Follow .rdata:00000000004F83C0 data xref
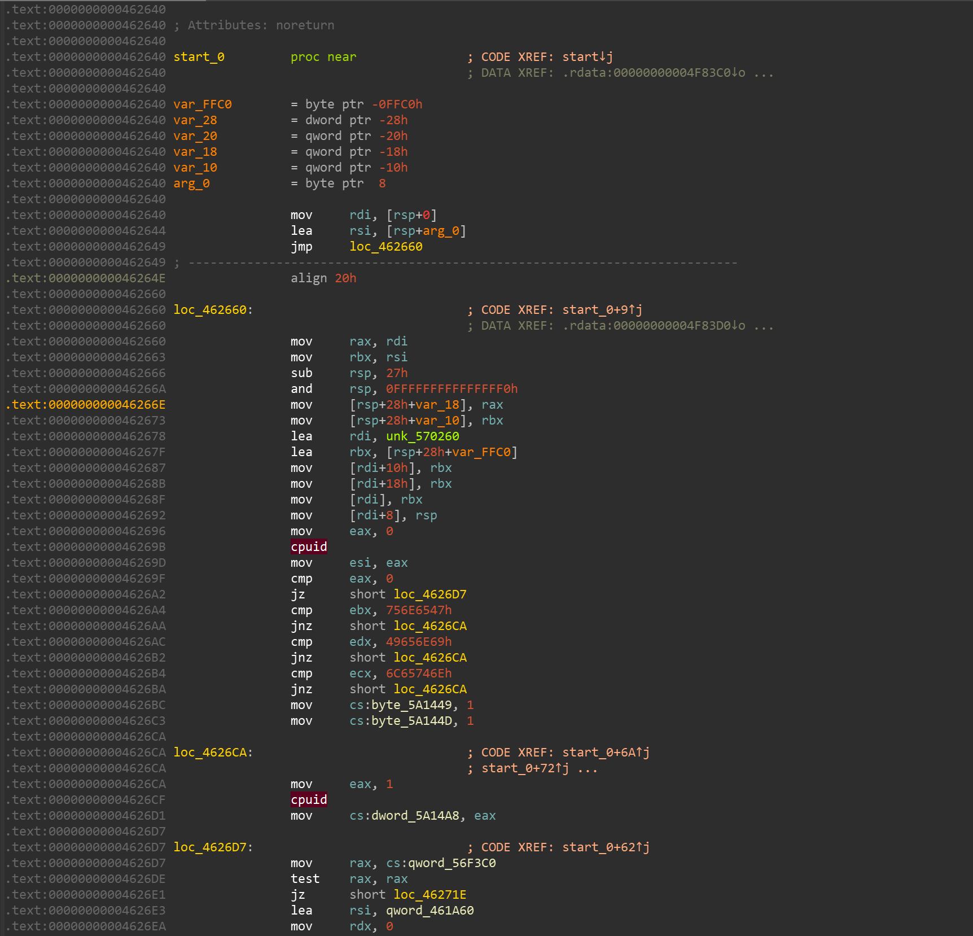Viewport: 973px width, 936px height. pyautogui.click(x=654, y=73)
